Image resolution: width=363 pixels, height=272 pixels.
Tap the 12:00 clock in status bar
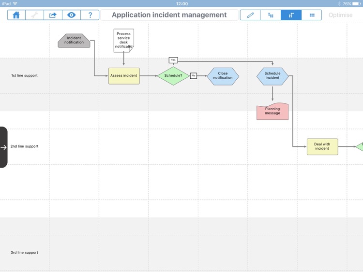point(182,4)
